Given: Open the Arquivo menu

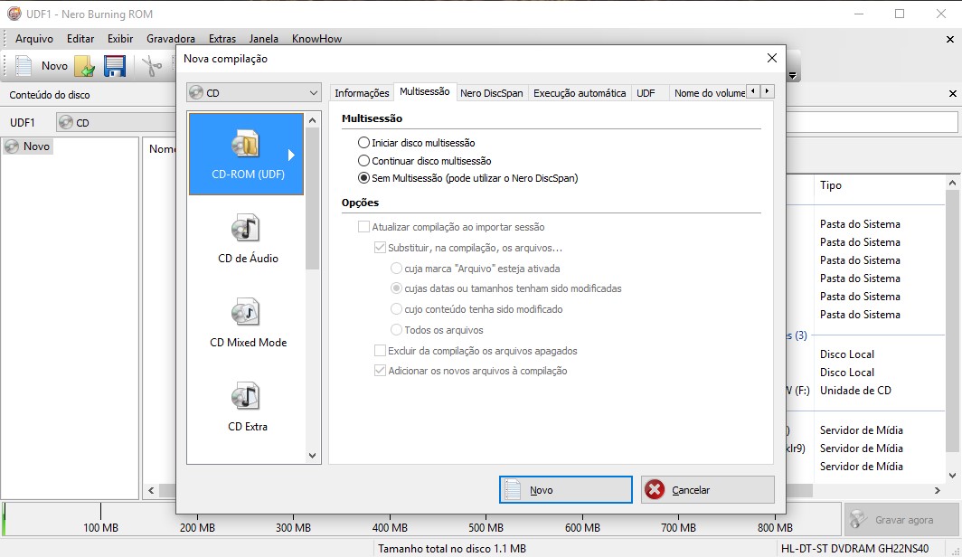Looking at the screenshot, I should (33, 39).
